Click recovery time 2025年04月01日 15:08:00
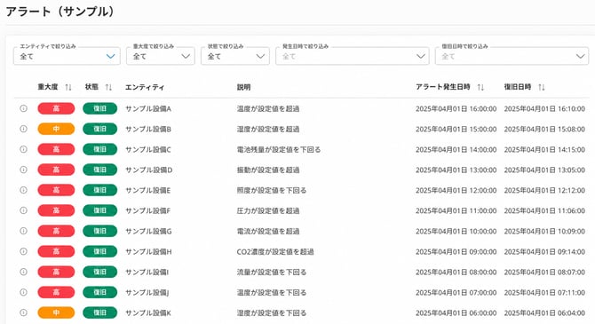This screenshot has width=595, height=324. [544, 130]
